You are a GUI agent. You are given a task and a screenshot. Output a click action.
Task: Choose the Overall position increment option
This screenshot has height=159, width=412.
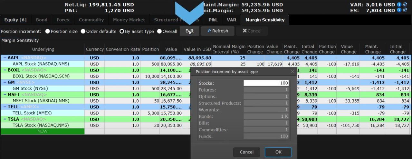click(x=160, y=31)
